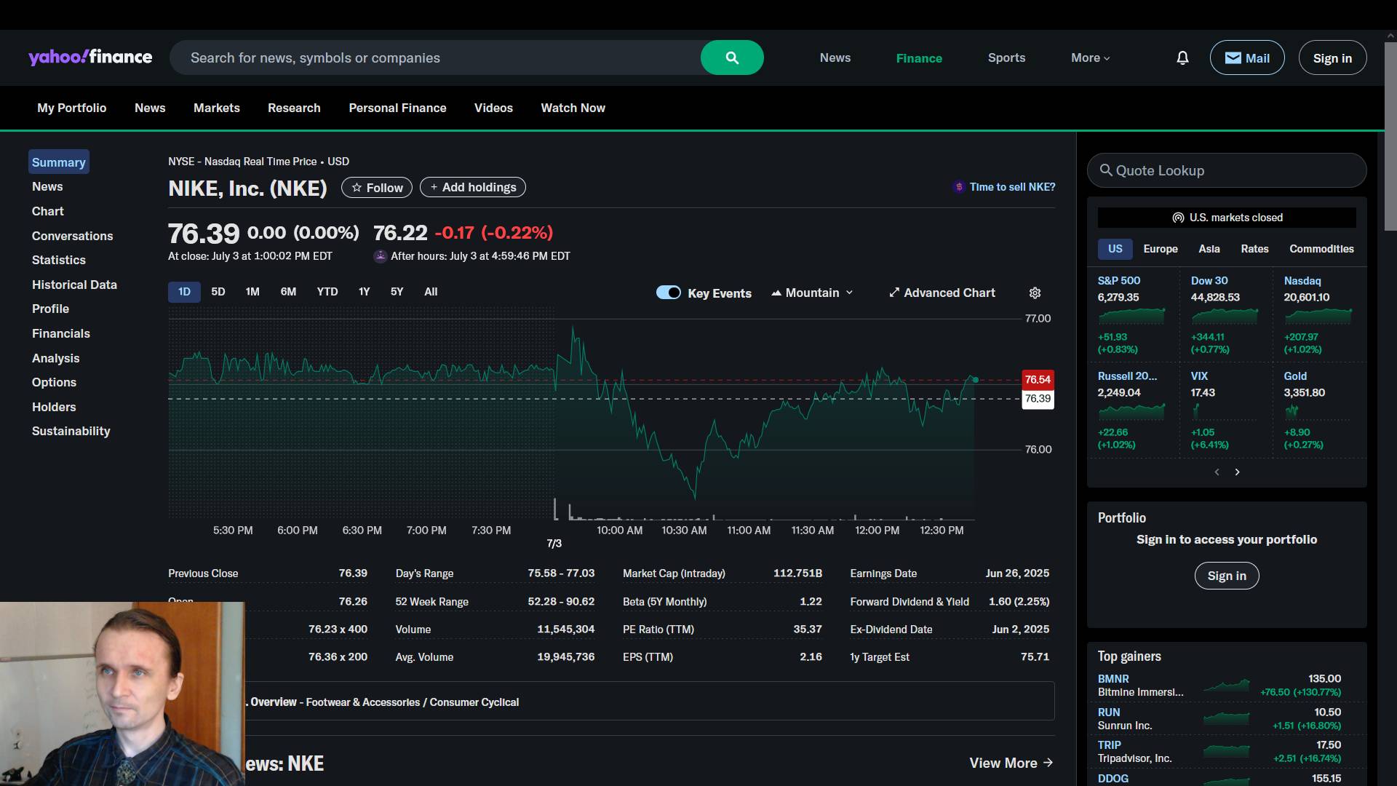Click the green search magnifier button
This screenshot has height=786, width=1397.
(x=732, y=57)
